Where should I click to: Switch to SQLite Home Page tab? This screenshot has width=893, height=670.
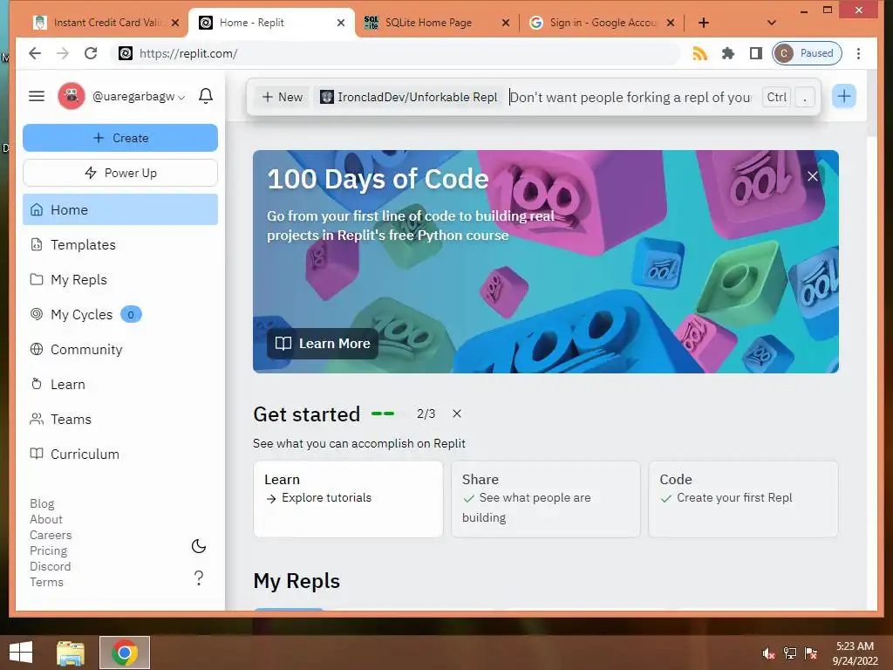pos(436,23)
